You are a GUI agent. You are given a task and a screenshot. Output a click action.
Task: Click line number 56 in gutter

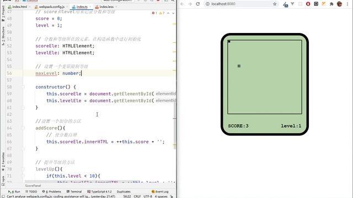point(9,73)
